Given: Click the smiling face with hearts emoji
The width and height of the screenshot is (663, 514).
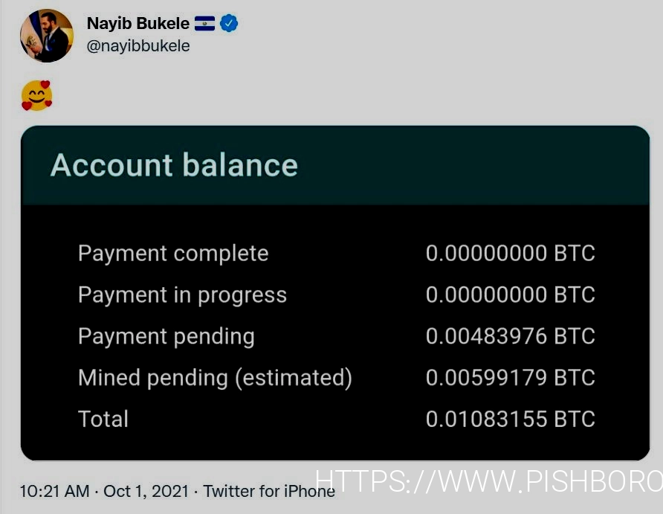Looking at the screenshot, I should pos(36,95).
